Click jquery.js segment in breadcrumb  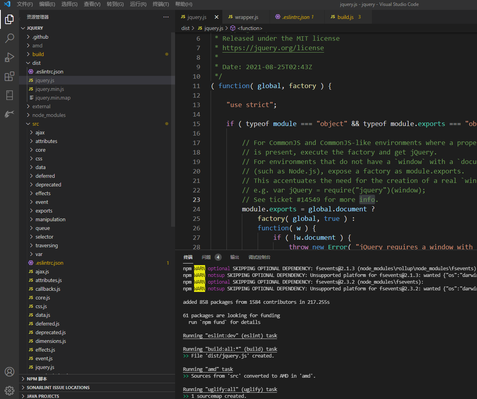[x=211, y=28]
